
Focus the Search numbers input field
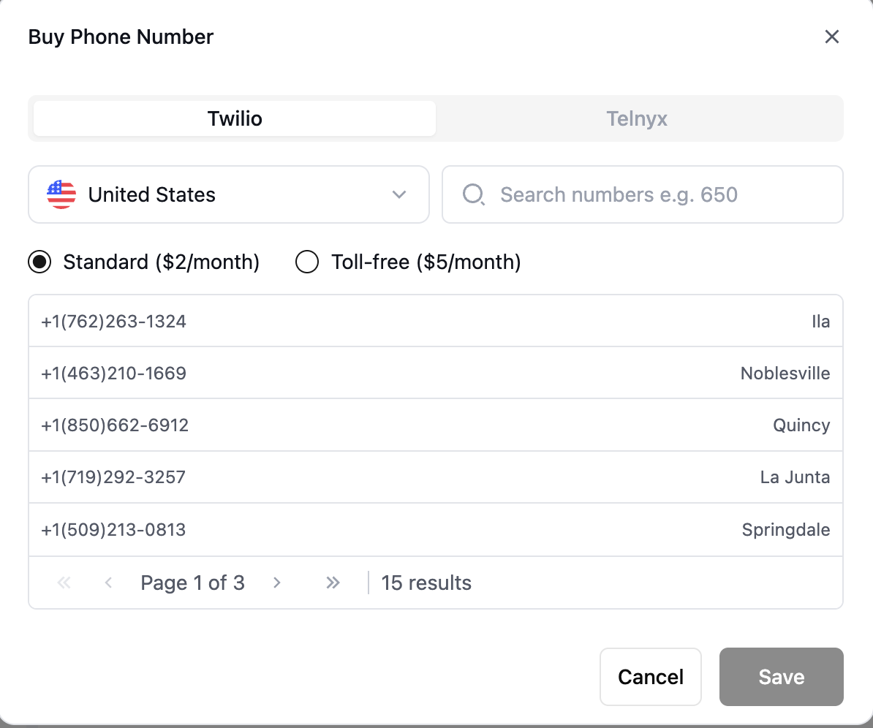[643, 195]
